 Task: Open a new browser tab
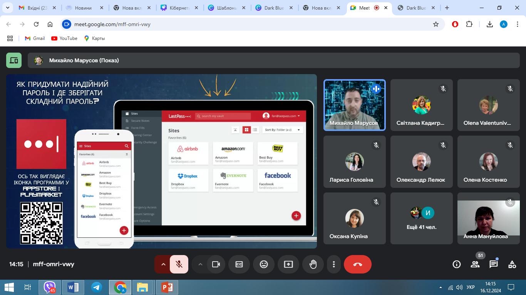(x=447, y=8)
